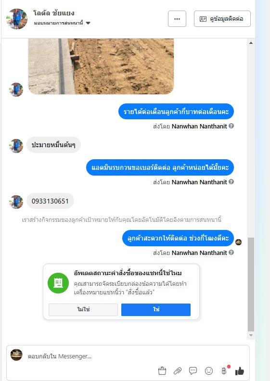Click the view contact info button
270x381 pixels.
222,19
